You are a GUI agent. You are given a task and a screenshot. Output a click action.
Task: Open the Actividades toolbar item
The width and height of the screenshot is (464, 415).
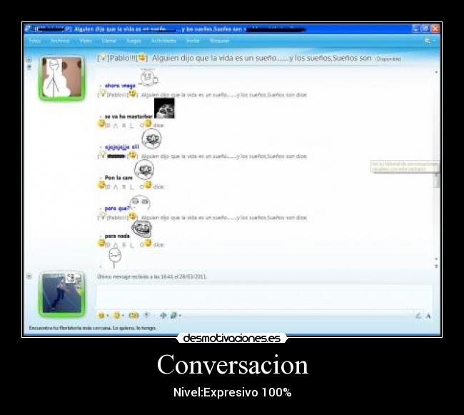(x=163, y=41)
